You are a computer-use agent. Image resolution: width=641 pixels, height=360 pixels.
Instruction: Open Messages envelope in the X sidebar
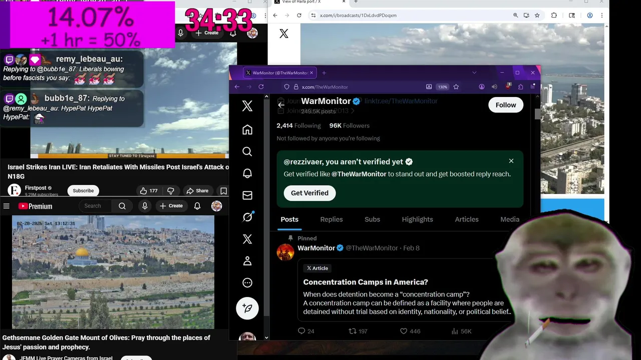click(x=247, y=195)
